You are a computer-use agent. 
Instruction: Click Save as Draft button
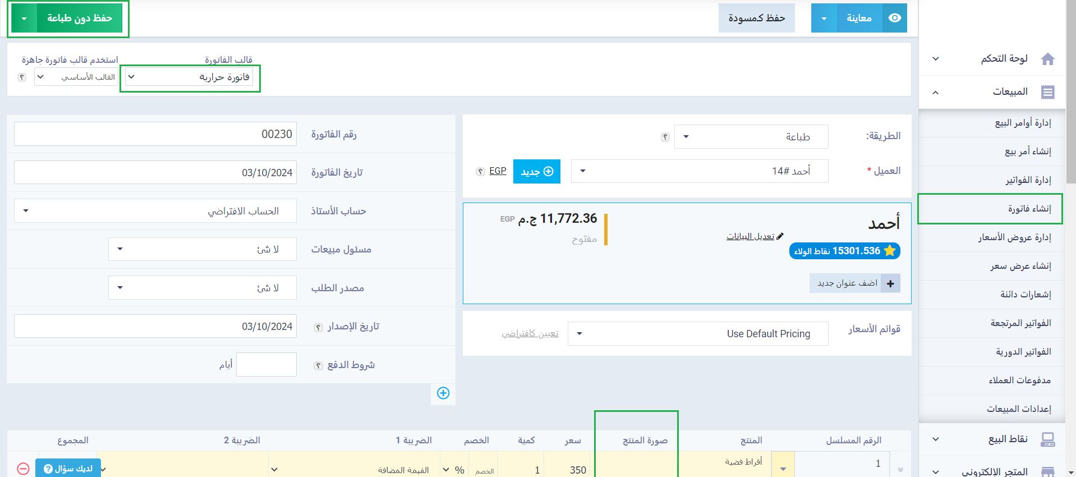(x=756, y=18)
